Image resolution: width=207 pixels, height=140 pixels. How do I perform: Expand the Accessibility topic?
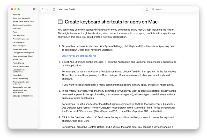[x=12, y=75]
